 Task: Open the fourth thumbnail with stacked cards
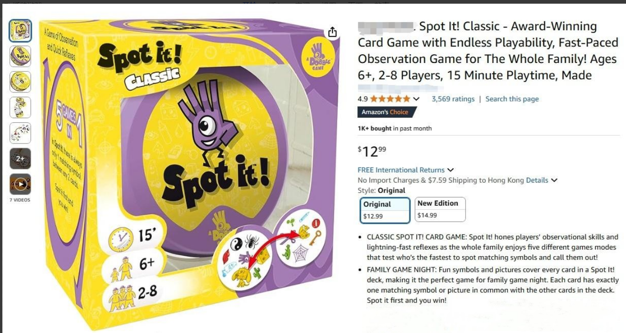click(x=20, y=108)
